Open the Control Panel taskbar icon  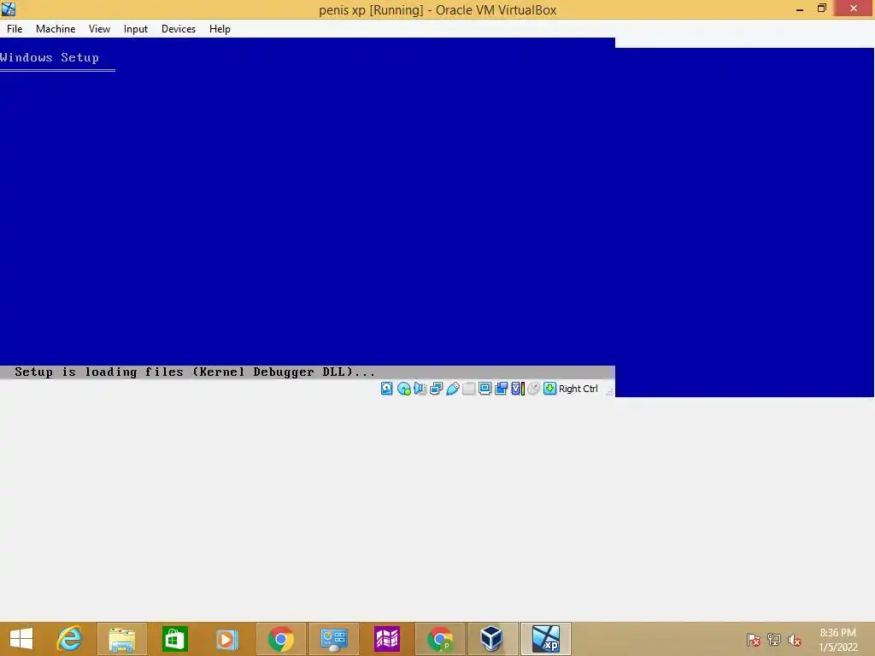[334, 639]
